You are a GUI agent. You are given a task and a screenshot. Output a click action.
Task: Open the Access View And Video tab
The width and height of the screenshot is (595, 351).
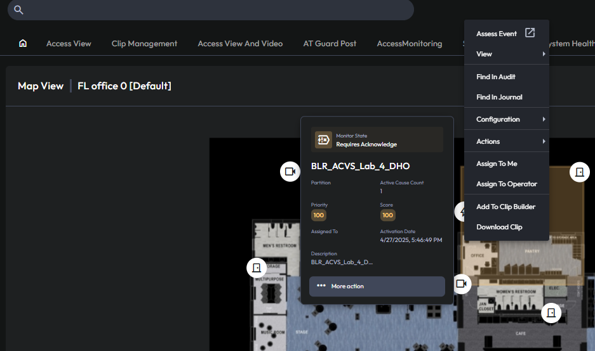[240, 44]
